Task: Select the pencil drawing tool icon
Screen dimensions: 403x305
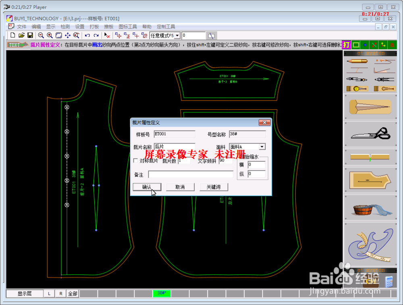Action: 357,61
